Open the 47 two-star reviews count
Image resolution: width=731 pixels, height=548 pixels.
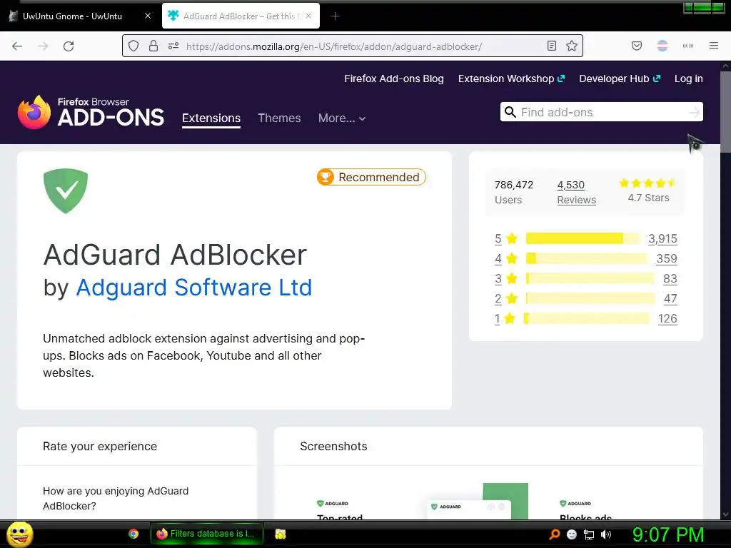[x=670, y=299]
